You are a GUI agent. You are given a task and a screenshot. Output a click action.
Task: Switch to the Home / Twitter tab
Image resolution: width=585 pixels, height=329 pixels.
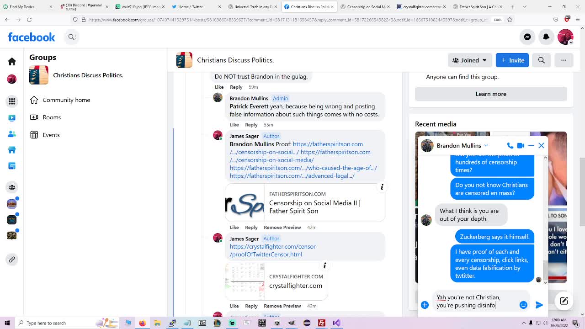coord(196,7)
